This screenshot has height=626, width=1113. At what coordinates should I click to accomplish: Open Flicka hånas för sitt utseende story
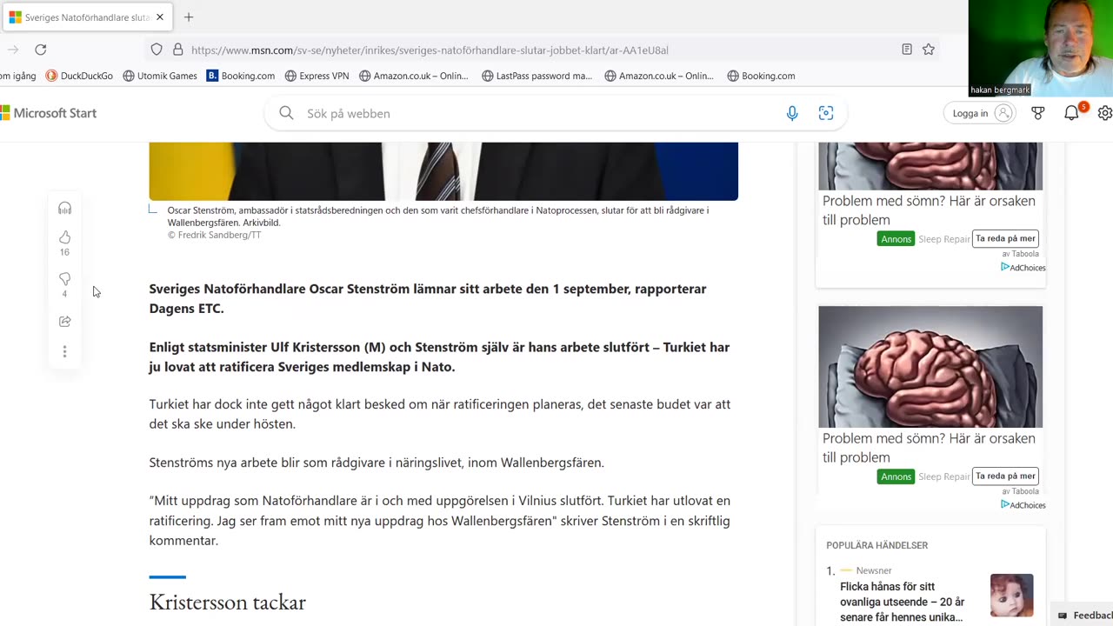[x=903, y=602]
